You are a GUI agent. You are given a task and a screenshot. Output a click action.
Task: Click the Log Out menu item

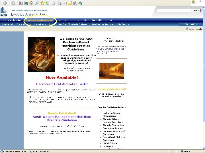coord(109,20)
